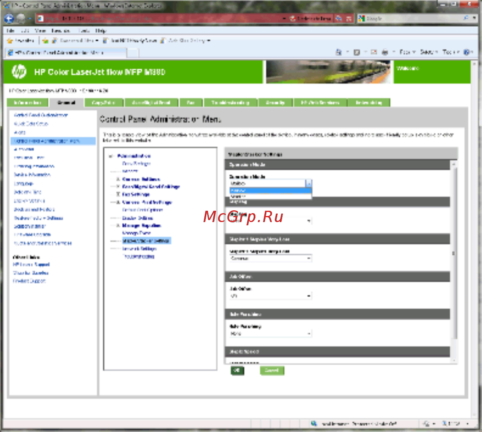Choose Mailbox in the Operation Mode list

coord(270,190)
